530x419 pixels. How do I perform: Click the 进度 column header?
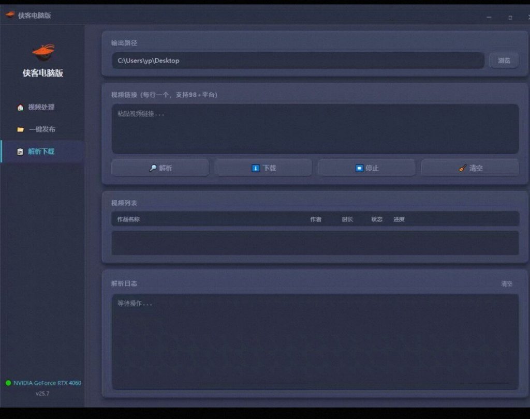pyautogui.click(x=399, y=219)
